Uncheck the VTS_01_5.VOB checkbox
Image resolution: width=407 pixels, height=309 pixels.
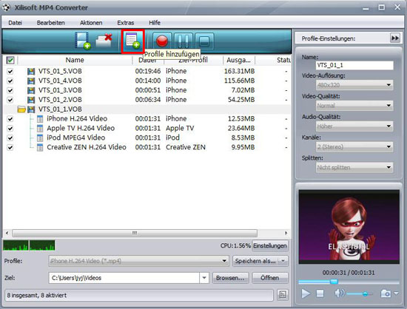10,71
